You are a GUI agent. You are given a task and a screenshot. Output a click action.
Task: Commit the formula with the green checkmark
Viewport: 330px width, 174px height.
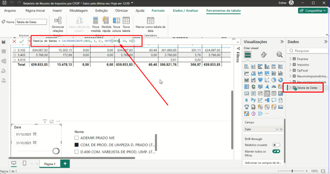pyautogui.click(x=21, y=41)
